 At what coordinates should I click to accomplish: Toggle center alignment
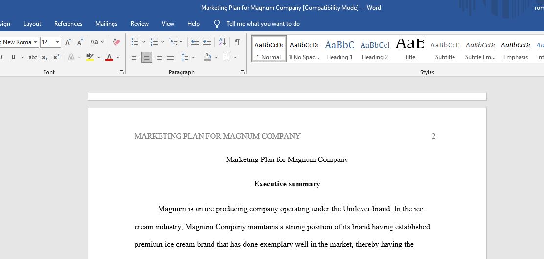coord(147,57)
